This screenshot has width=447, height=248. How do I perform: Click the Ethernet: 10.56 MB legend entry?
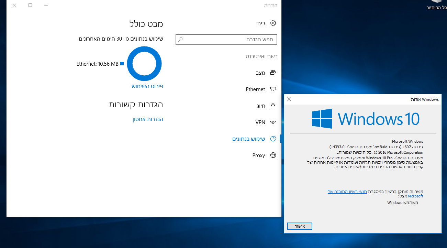100,64
